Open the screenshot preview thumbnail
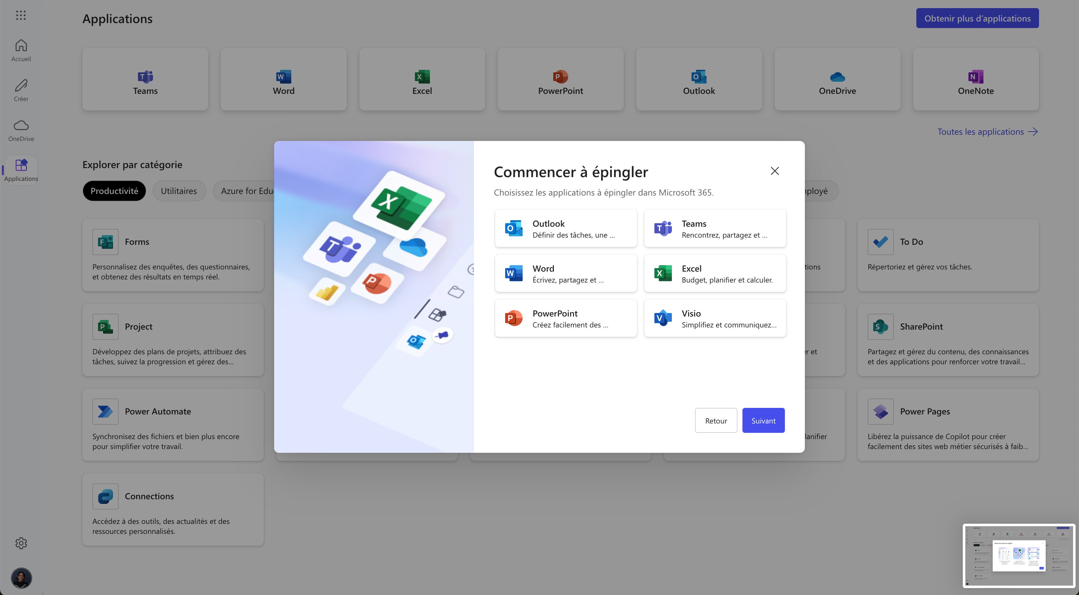Screen dimensions: 1079x595 pyautogui.click(x=1019, y=555)
